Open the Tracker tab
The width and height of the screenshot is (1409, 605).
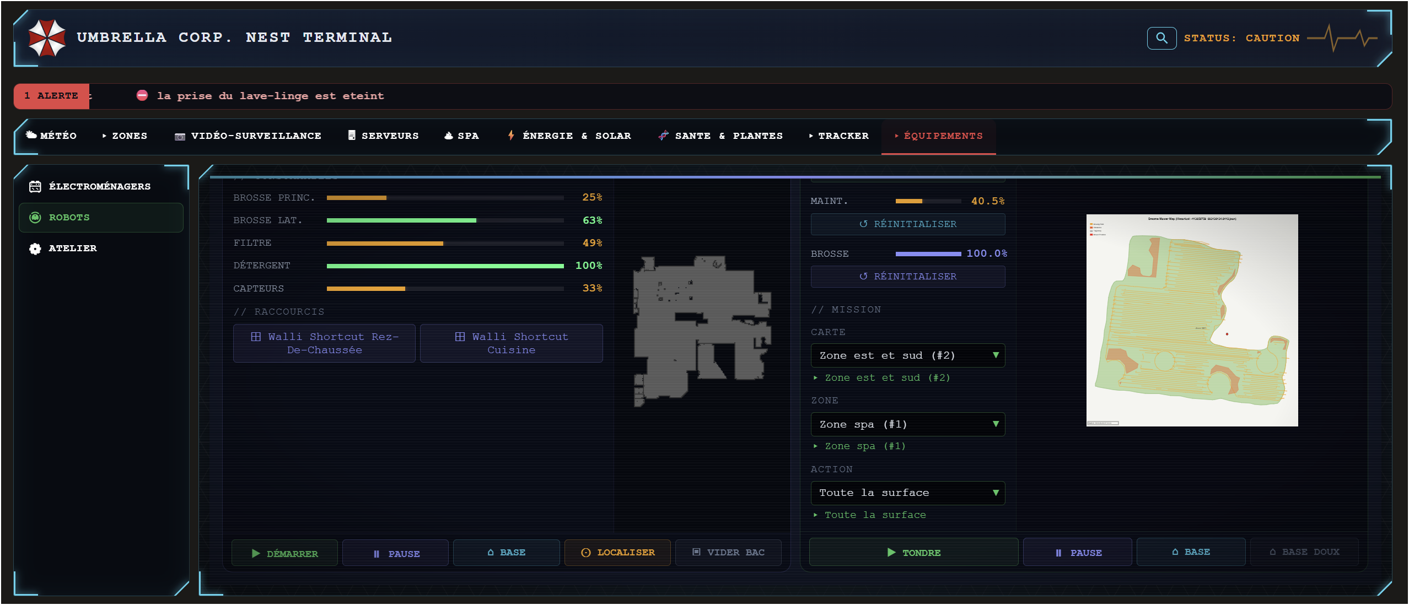point(838,136)
